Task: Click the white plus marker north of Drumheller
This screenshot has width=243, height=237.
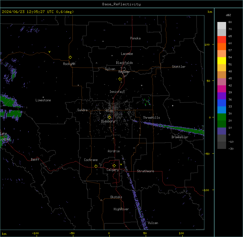Action: [x=173, y=106]
